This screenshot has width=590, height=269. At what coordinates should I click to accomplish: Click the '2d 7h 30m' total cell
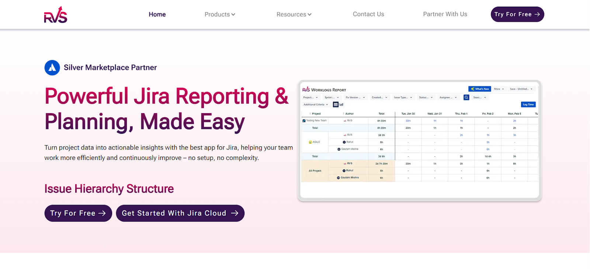[382, 164]
